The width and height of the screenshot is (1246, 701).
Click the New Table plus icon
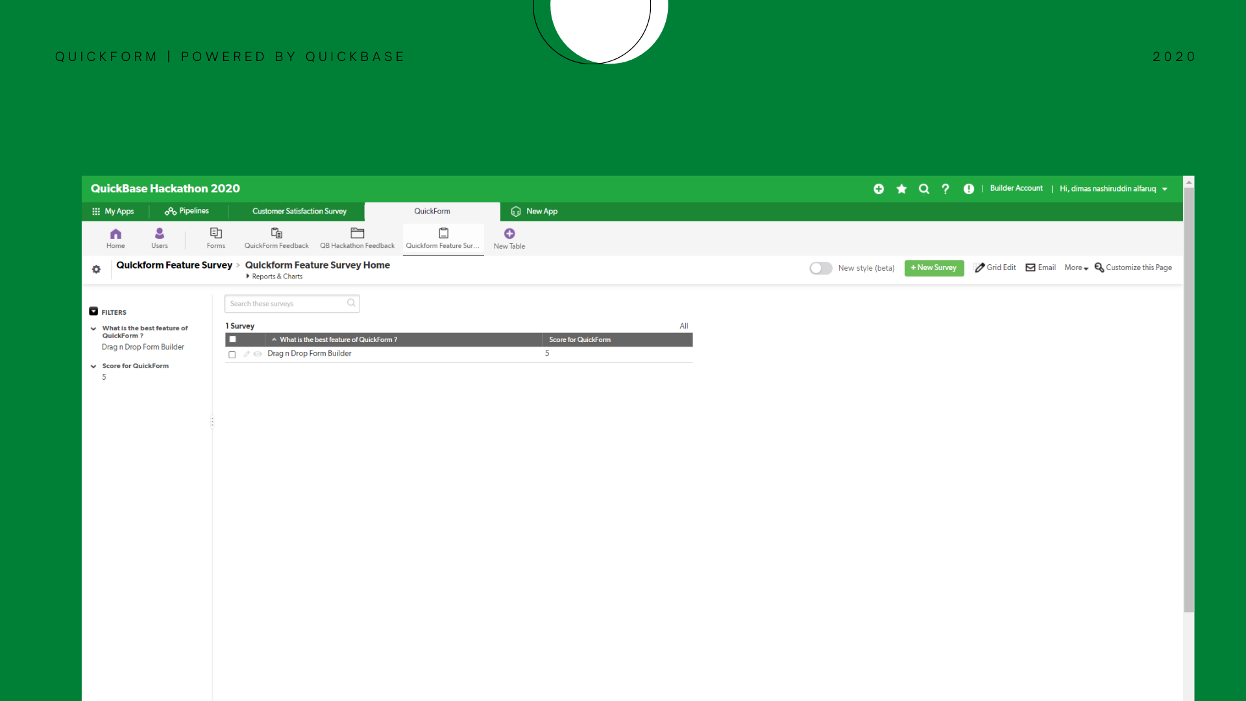coord(509,234)
